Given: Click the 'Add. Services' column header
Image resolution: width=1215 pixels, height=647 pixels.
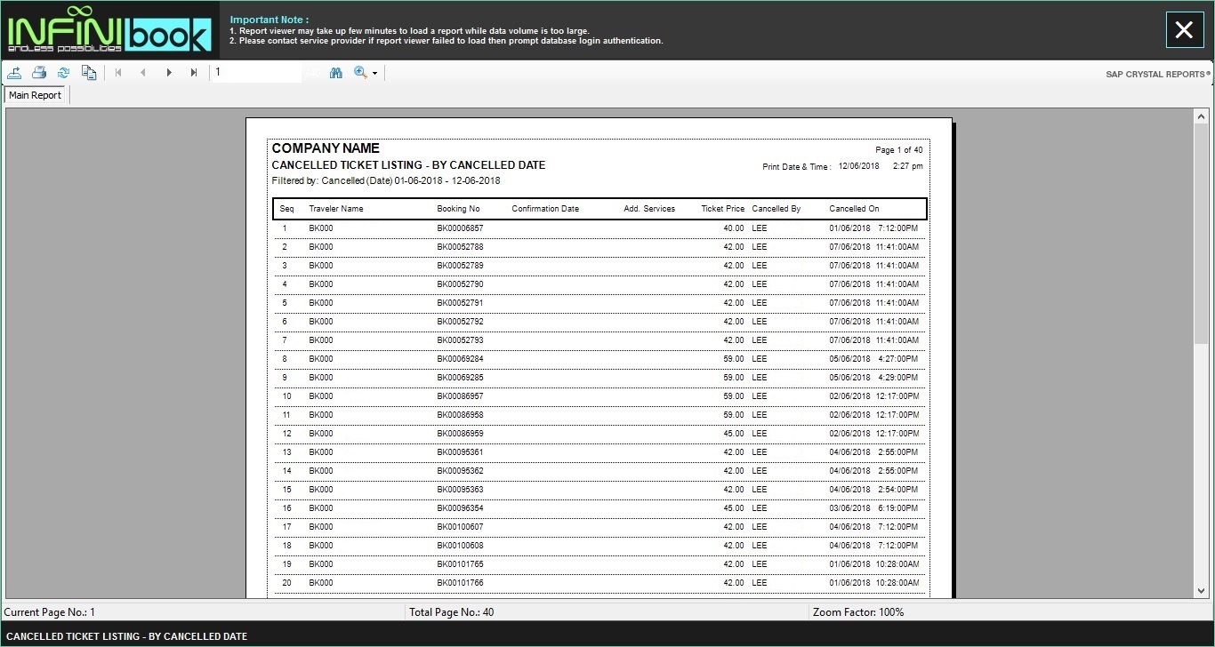Looking at the screenshot, I should [649, 209].
